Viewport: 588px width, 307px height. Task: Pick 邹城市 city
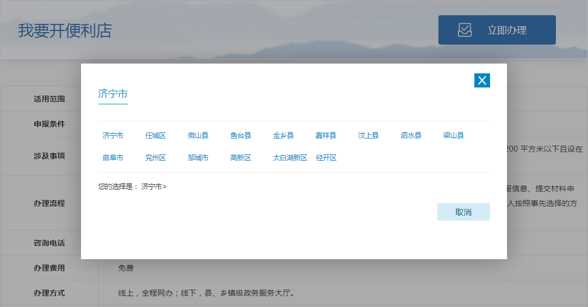198,158
